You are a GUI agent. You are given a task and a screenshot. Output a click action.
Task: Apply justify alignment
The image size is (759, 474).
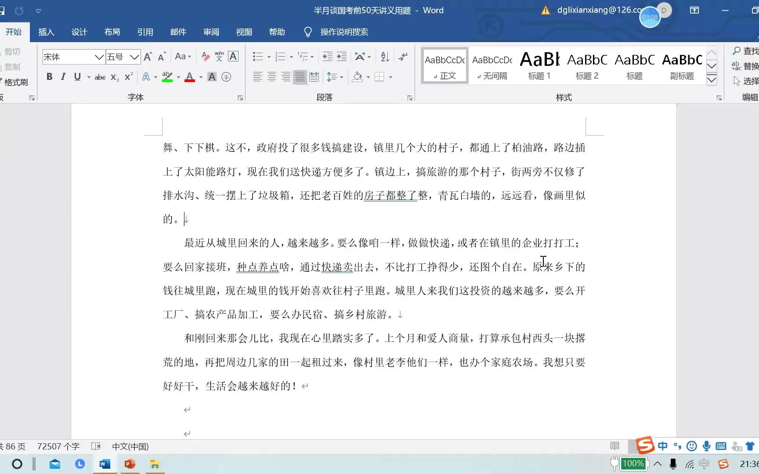coord(300,77)
